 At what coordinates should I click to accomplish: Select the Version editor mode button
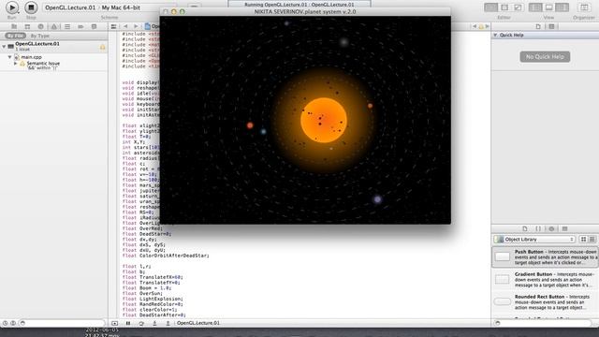[x=518, y=7]
